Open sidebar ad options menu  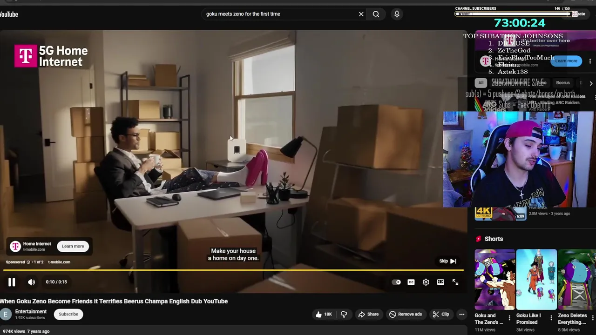click(590, 61)
